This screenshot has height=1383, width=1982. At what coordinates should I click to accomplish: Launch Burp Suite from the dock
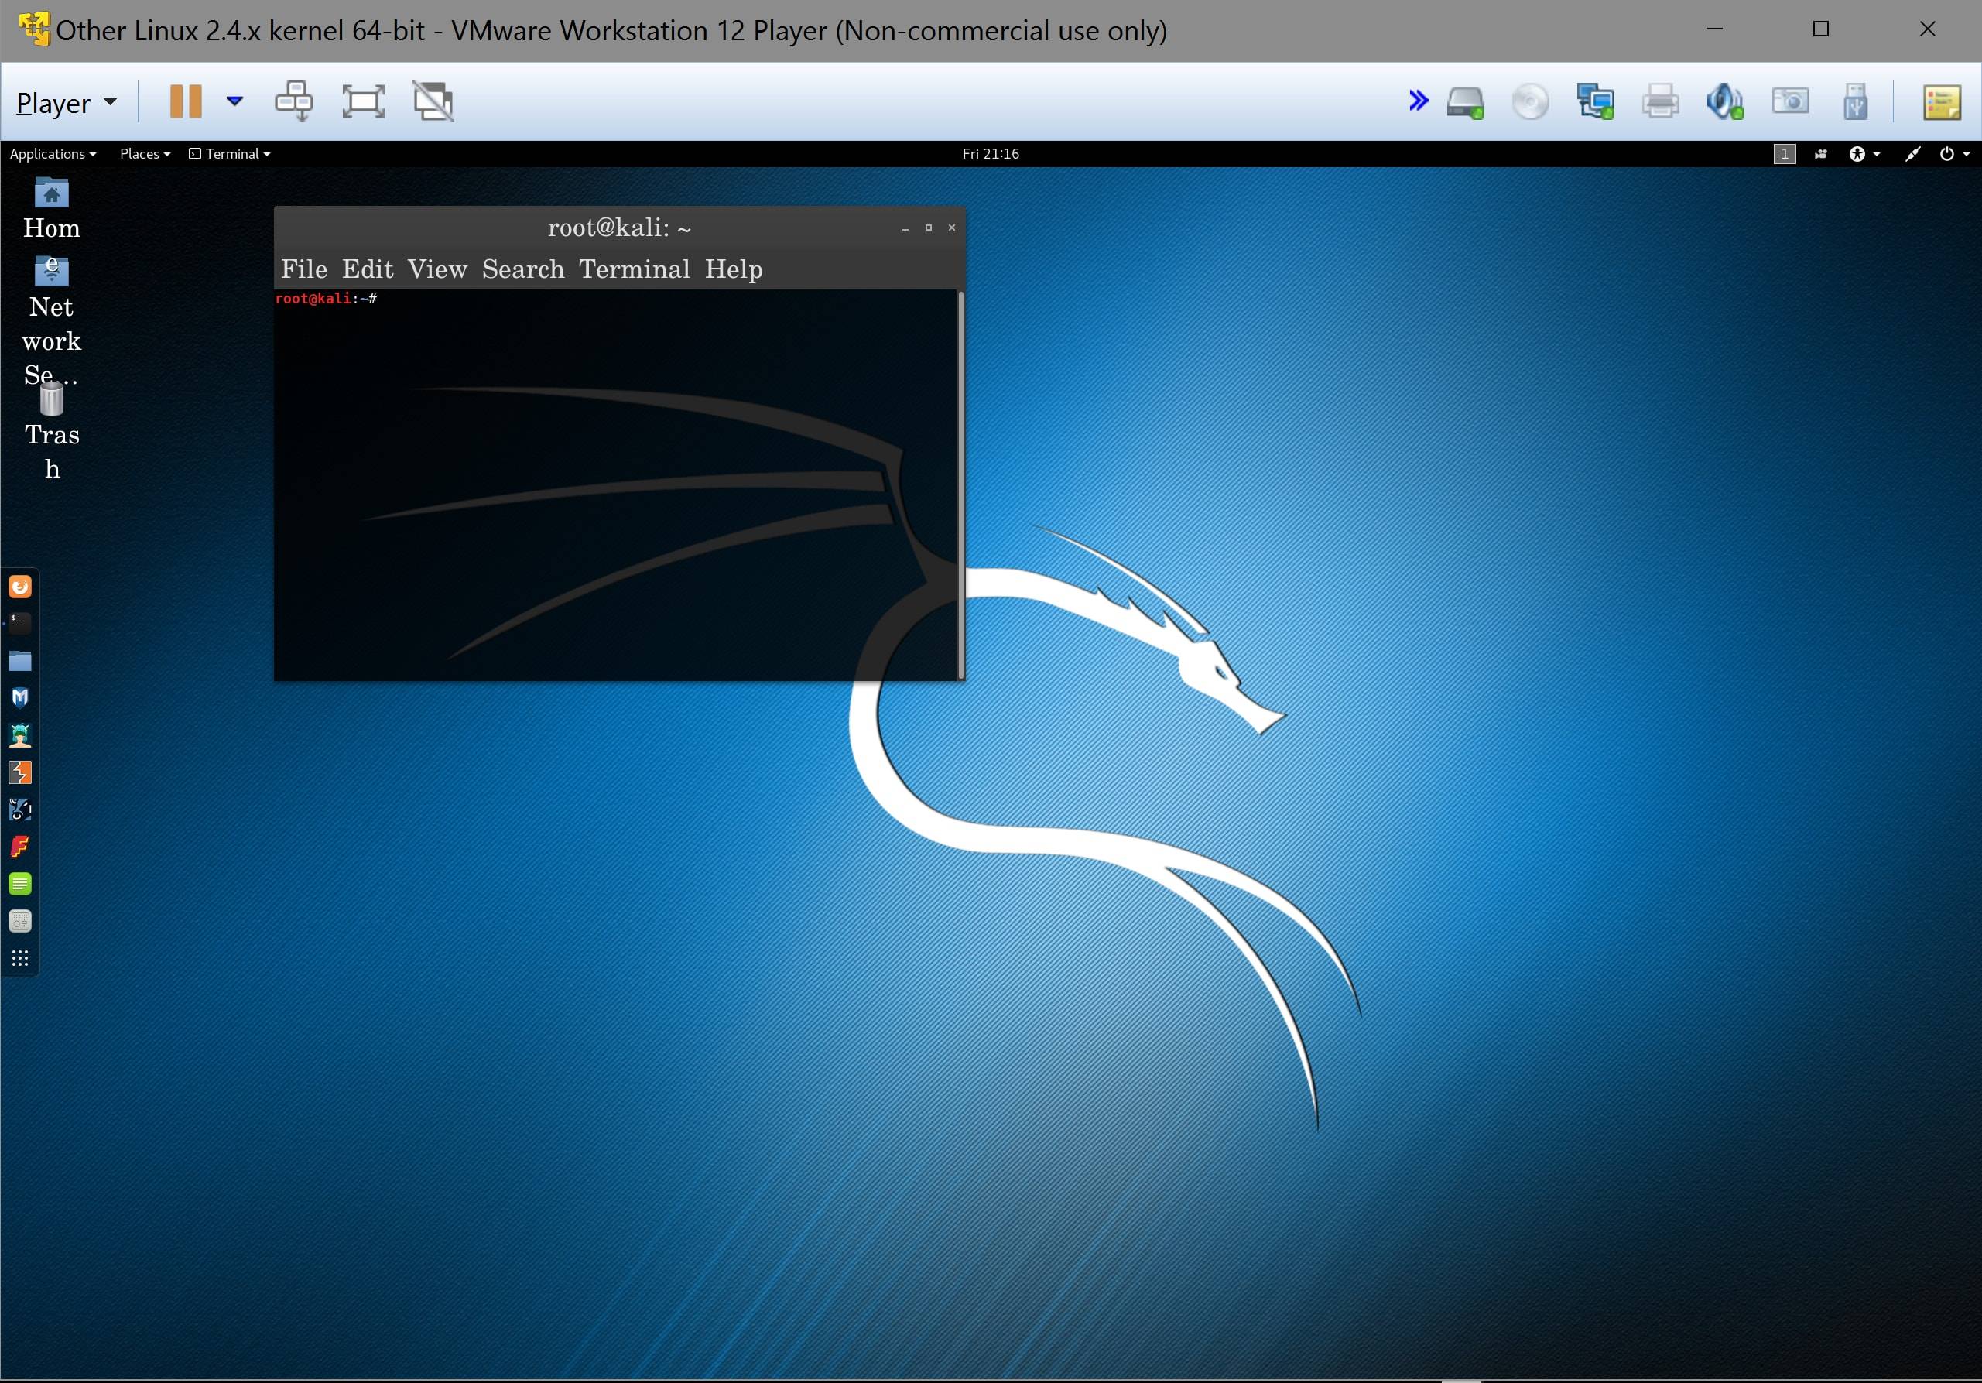[20, 772]
